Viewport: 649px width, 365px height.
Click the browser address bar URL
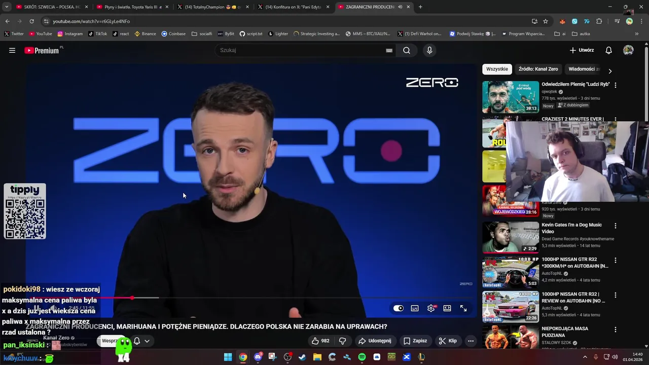(x=91, y=21)
